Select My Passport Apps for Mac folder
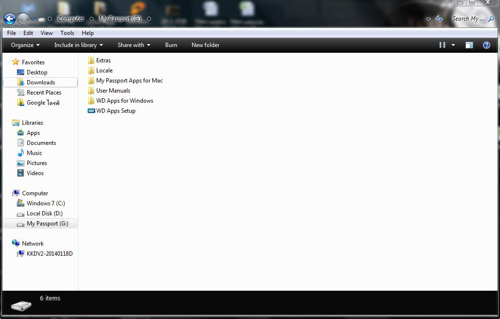Screen dimensions: 500x319 (129, 81)
